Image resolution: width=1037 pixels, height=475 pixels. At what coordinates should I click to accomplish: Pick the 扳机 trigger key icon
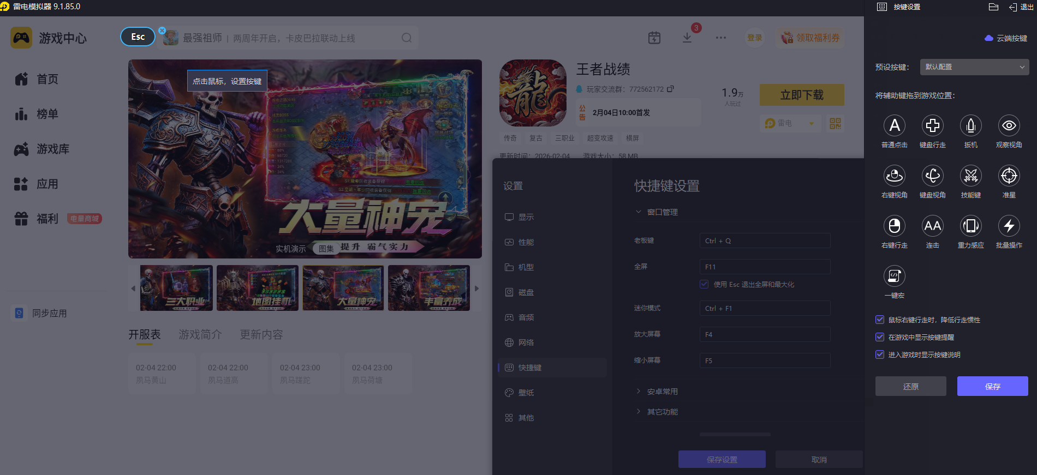click(970, 125)
